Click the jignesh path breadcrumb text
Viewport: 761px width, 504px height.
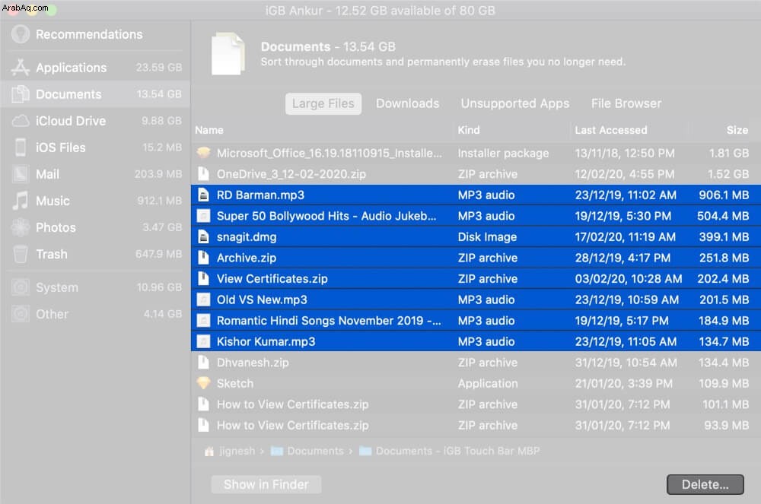coord(237,452)
